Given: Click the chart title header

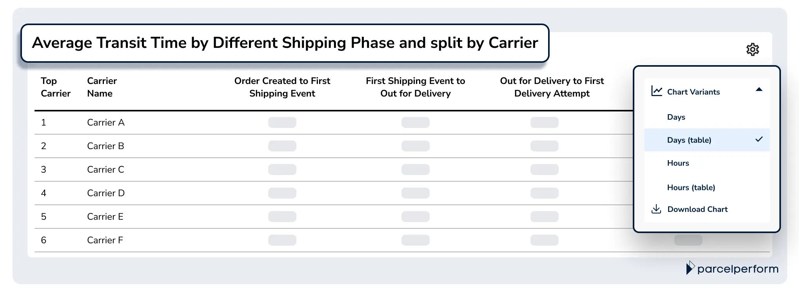Looking at the screenshot, I should pyautogui.click(x=286, y=43).
